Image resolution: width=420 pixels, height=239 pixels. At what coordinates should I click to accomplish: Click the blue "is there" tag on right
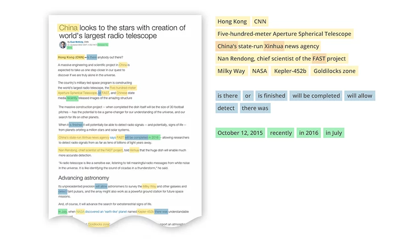pyautogui.click(x=227, y=96)
